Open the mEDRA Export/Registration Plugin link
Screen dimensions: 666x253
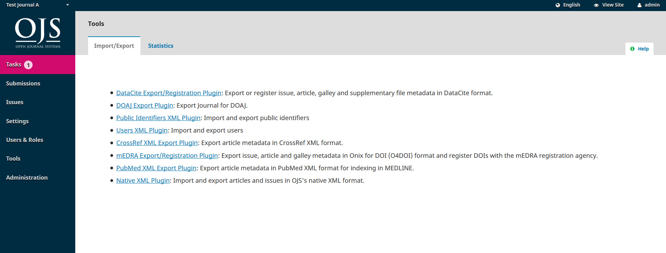point(167,155)
